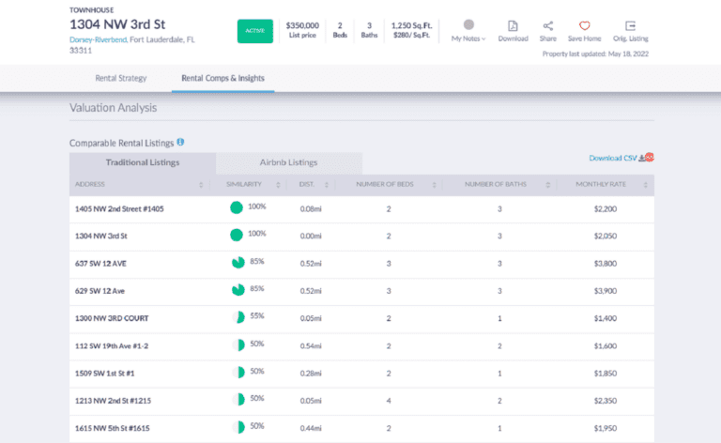Open the Orig. Listing icon

click(630, 26)
